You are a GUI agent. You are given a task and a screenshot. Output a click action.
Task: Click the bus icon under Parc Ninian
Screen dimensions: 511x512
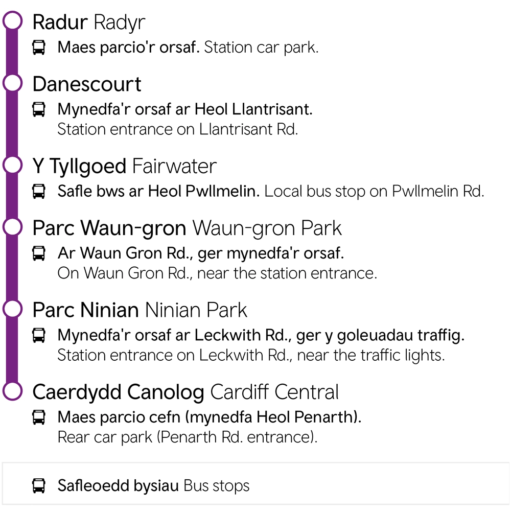click(x=39, y=335)
